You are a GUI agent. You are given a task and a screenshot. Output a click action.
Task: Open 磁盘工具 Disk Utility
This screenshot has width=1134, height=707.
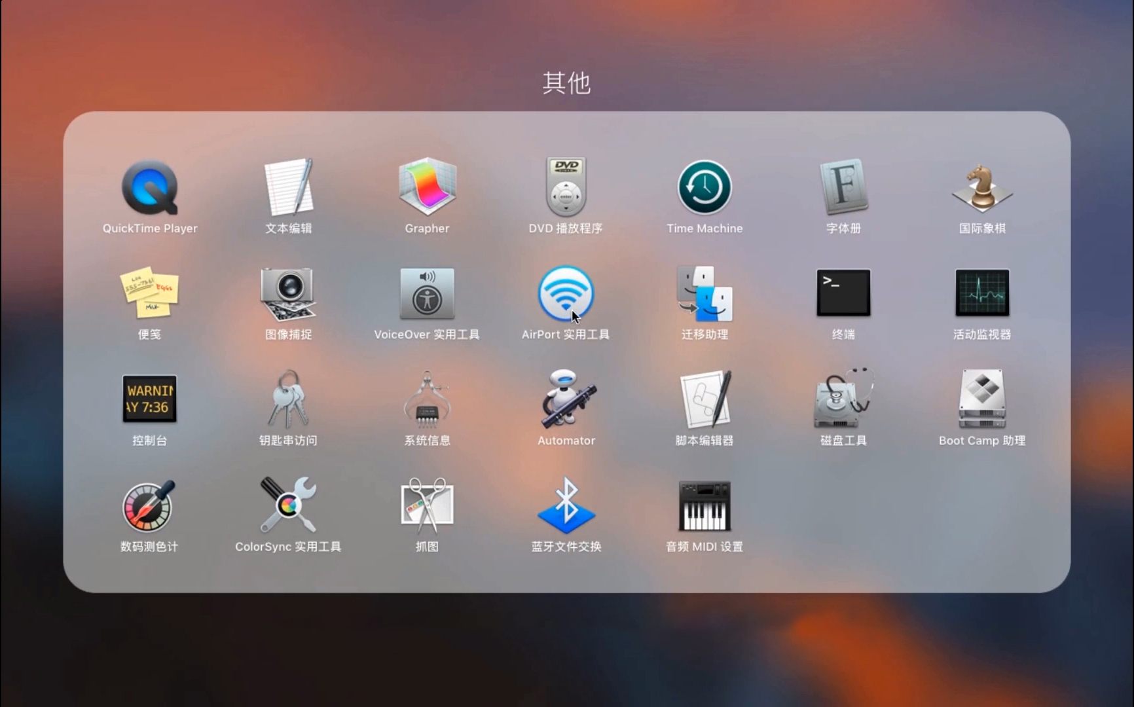843,399
